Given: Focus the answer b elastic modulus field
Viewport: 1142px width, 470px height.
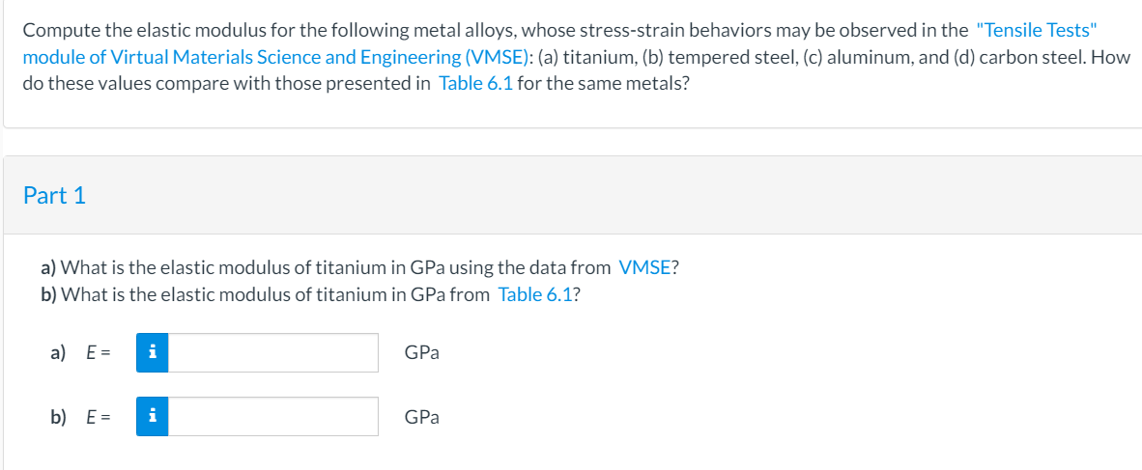Looking at the screenshot, I should tap(272, 417).
